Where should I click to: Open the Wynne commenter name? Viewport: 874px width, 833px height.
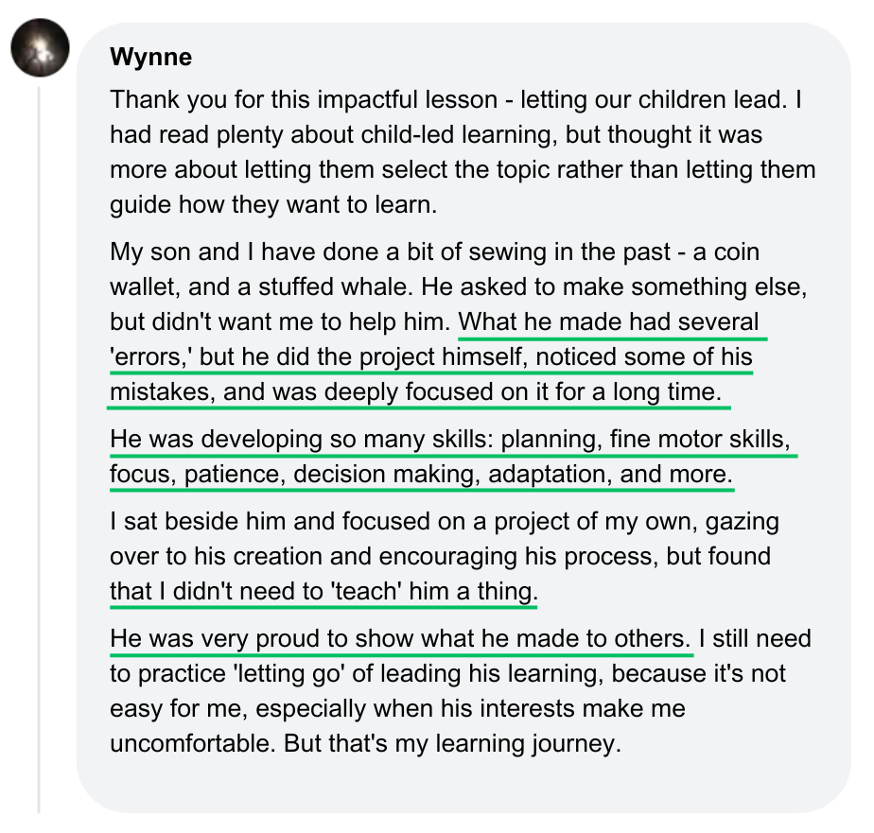tap(150, 57)
